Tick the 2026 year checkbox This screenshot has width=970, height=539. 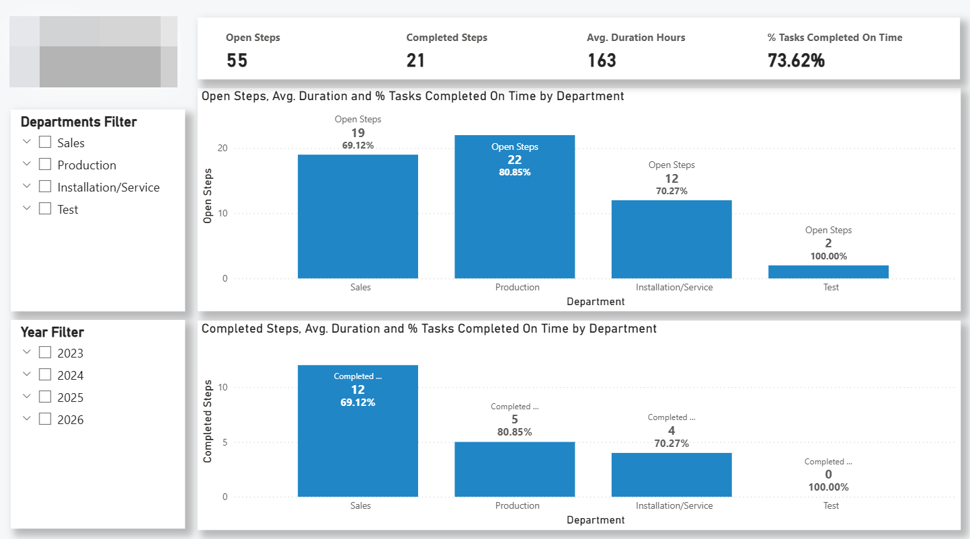[x=45, y=419]
